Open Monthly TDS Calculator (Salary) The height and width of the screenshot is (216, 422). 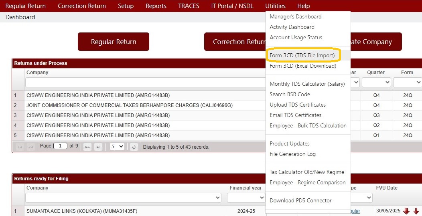307,84
